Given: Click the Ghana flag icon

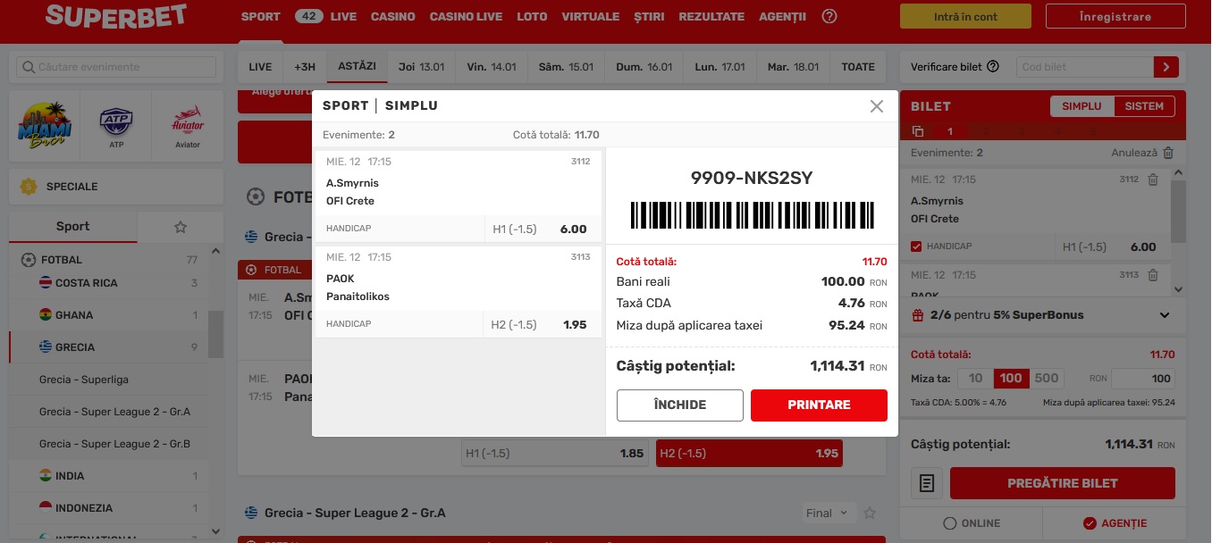Looking at the screenshot, I should [x=46, y=315].
